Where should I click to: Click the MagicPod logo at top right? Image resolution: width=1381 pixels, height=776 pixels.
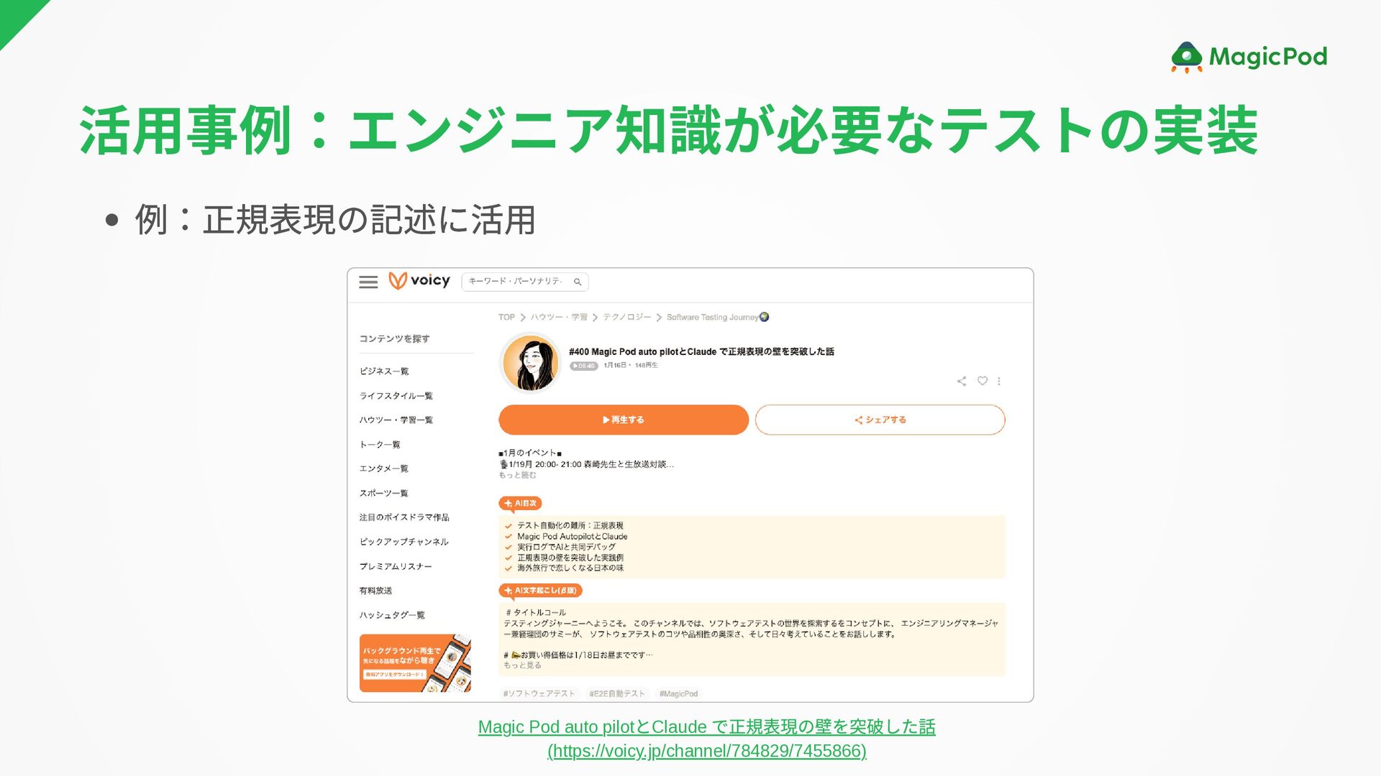click(1249, 57)
